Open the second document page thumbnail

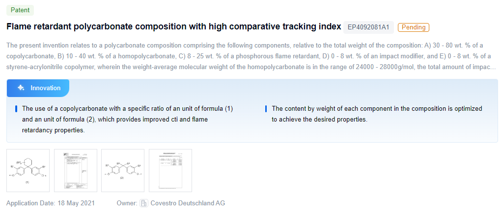click(76, 170)
